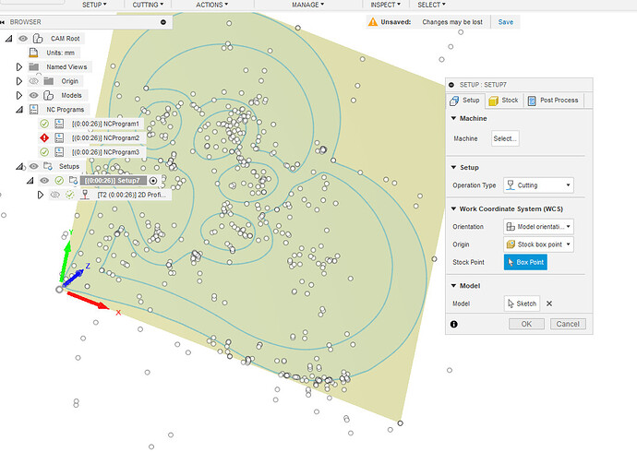The height and width of the screenshot is (452, 637).
Task: Click NCProgram1 green status checkmark
Action: pos(44,124)
